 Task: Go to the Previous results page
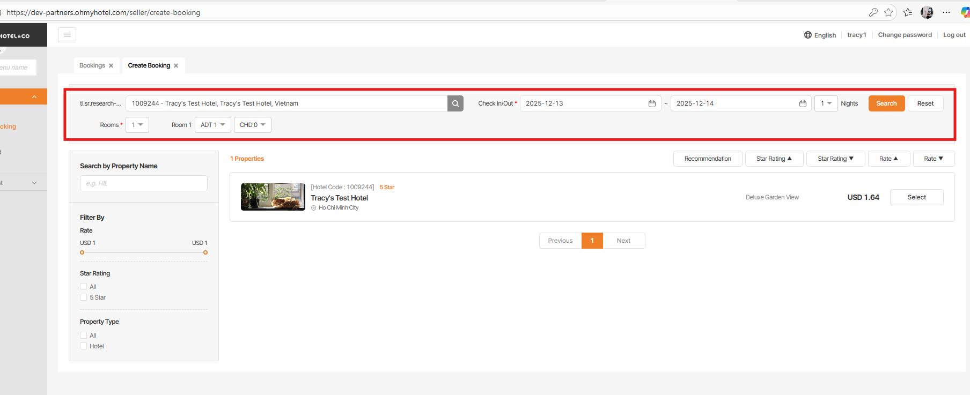click(x=561, y=241)
